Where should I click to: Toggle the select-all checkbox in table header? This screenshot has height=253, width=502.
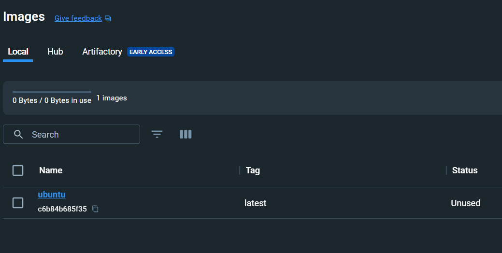click(18, 170)
